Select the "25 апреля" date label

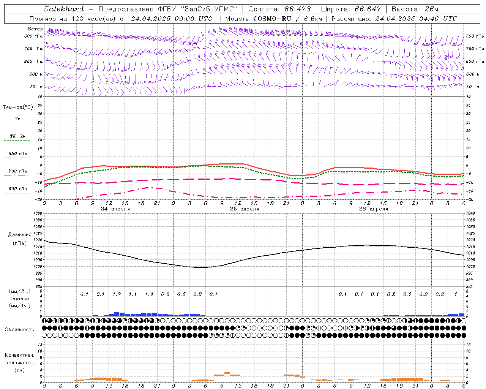[244, 209]
